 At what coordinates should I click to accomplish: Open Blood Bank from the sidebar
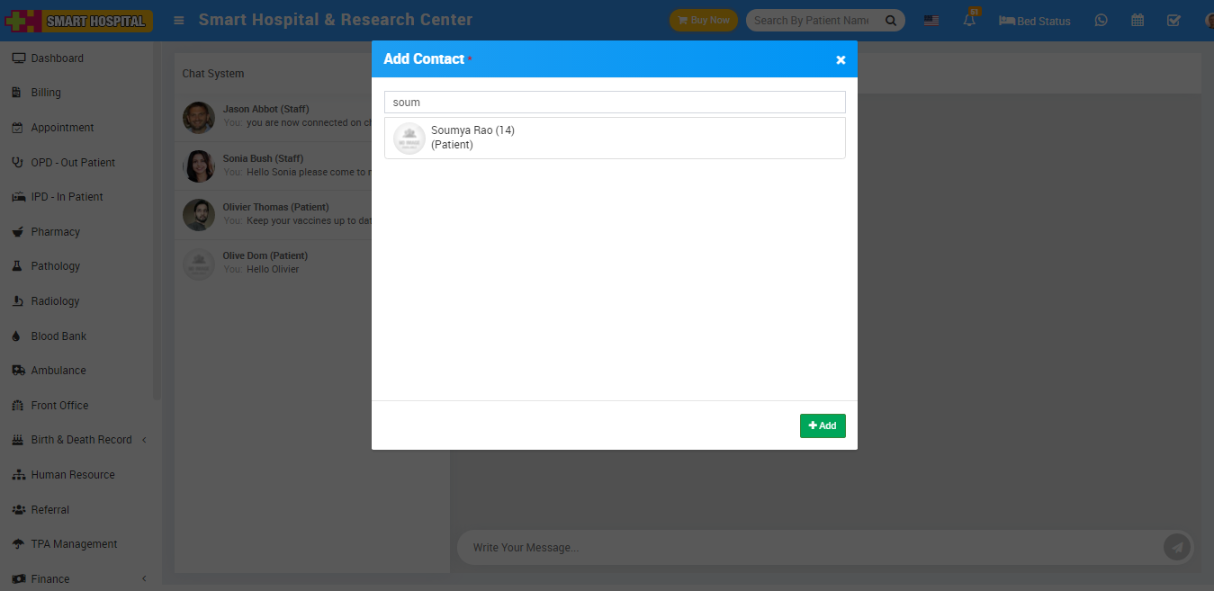[58, 336]
